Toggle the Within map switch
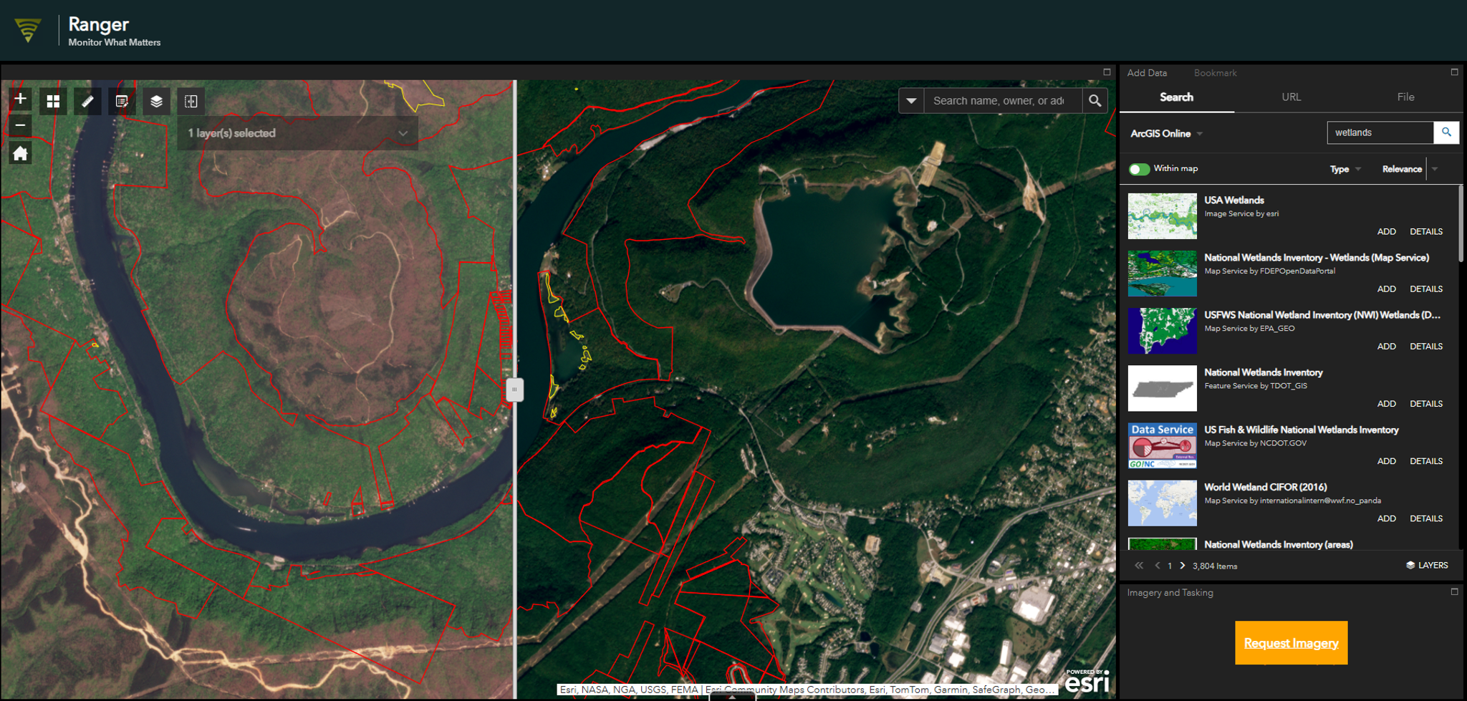This screenshot has width=1467, height=701. point(1139,169)
